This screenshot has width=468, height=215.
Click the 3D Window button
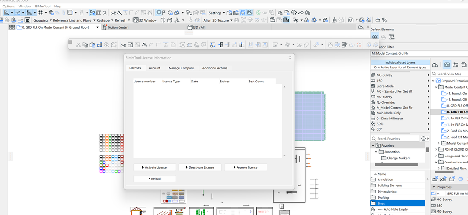145,21
